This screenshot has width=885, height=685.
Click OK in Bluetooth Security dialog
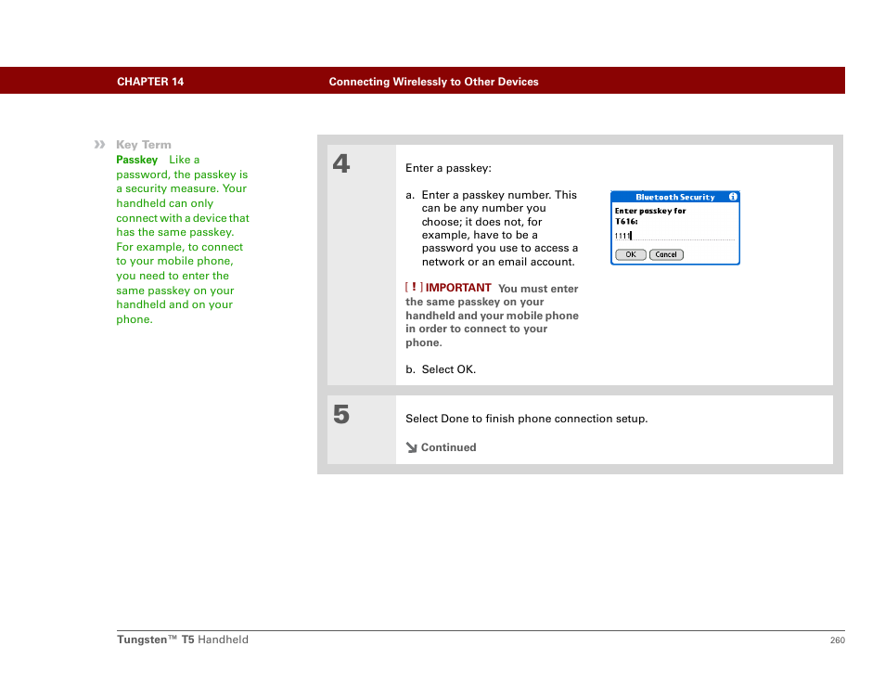click(x=631, y=254)
